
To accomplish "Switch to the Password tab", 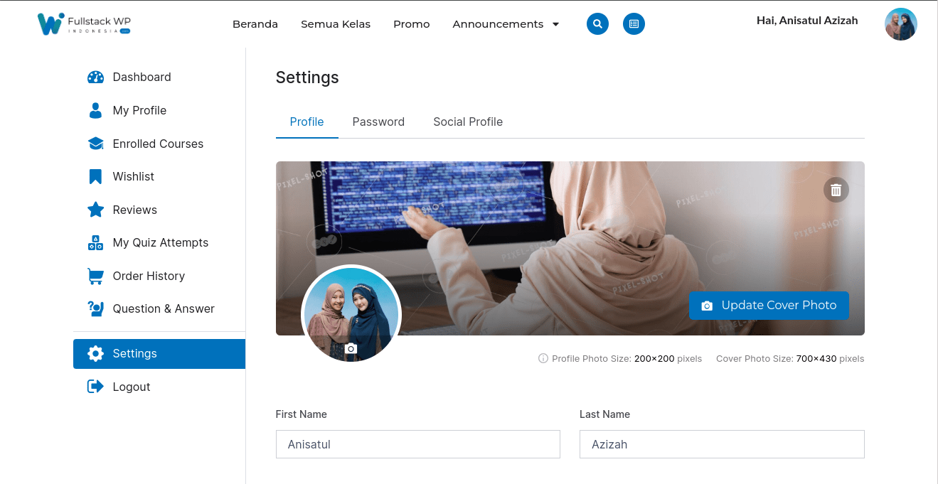I will coord(378,122).
